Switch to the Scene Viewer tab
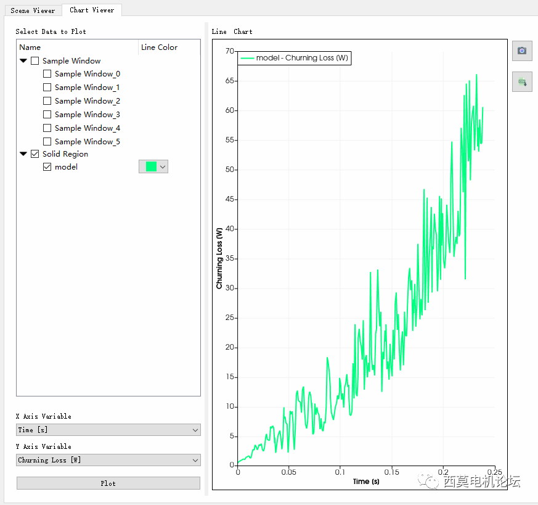Viewport: 538px width, 505px height. point(33,10)
